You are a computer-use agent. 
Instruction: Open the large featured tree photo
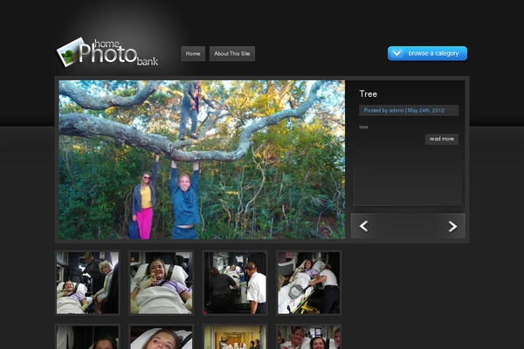point(202,160)
